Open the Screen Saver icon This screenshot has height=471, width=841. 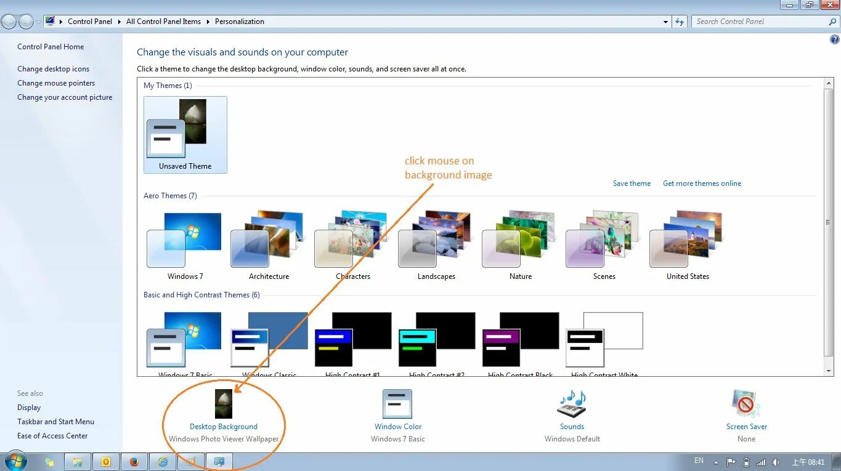click(x=746, y=404)
